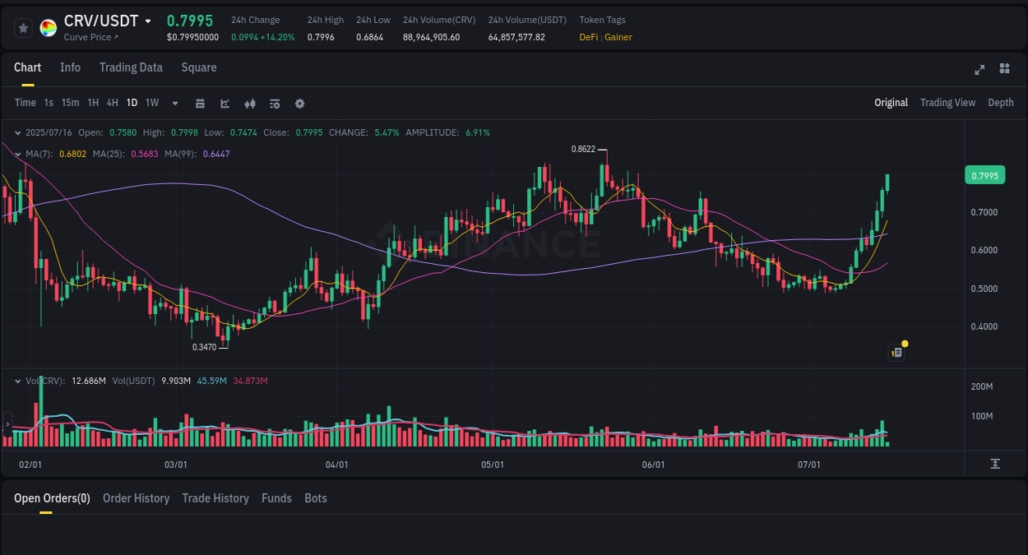Switch chart to Depth view
The image size is (1028, 555).
coord(1001,102)
